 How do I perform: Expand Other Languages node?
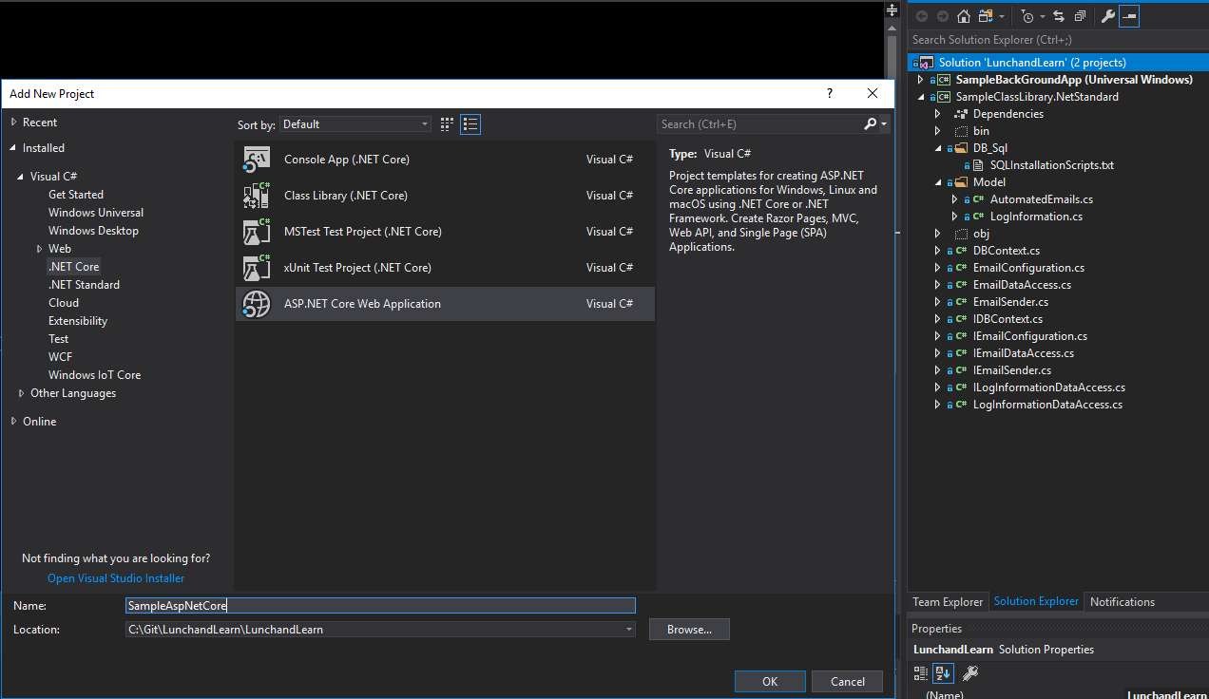[x=21, y=393]
